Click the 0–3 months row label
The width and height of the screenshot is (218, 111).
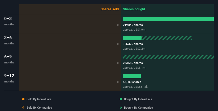pyautogui.click(x=9, y=21)
